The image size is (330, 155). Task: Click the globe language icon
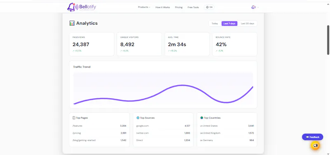click(207, 7)
